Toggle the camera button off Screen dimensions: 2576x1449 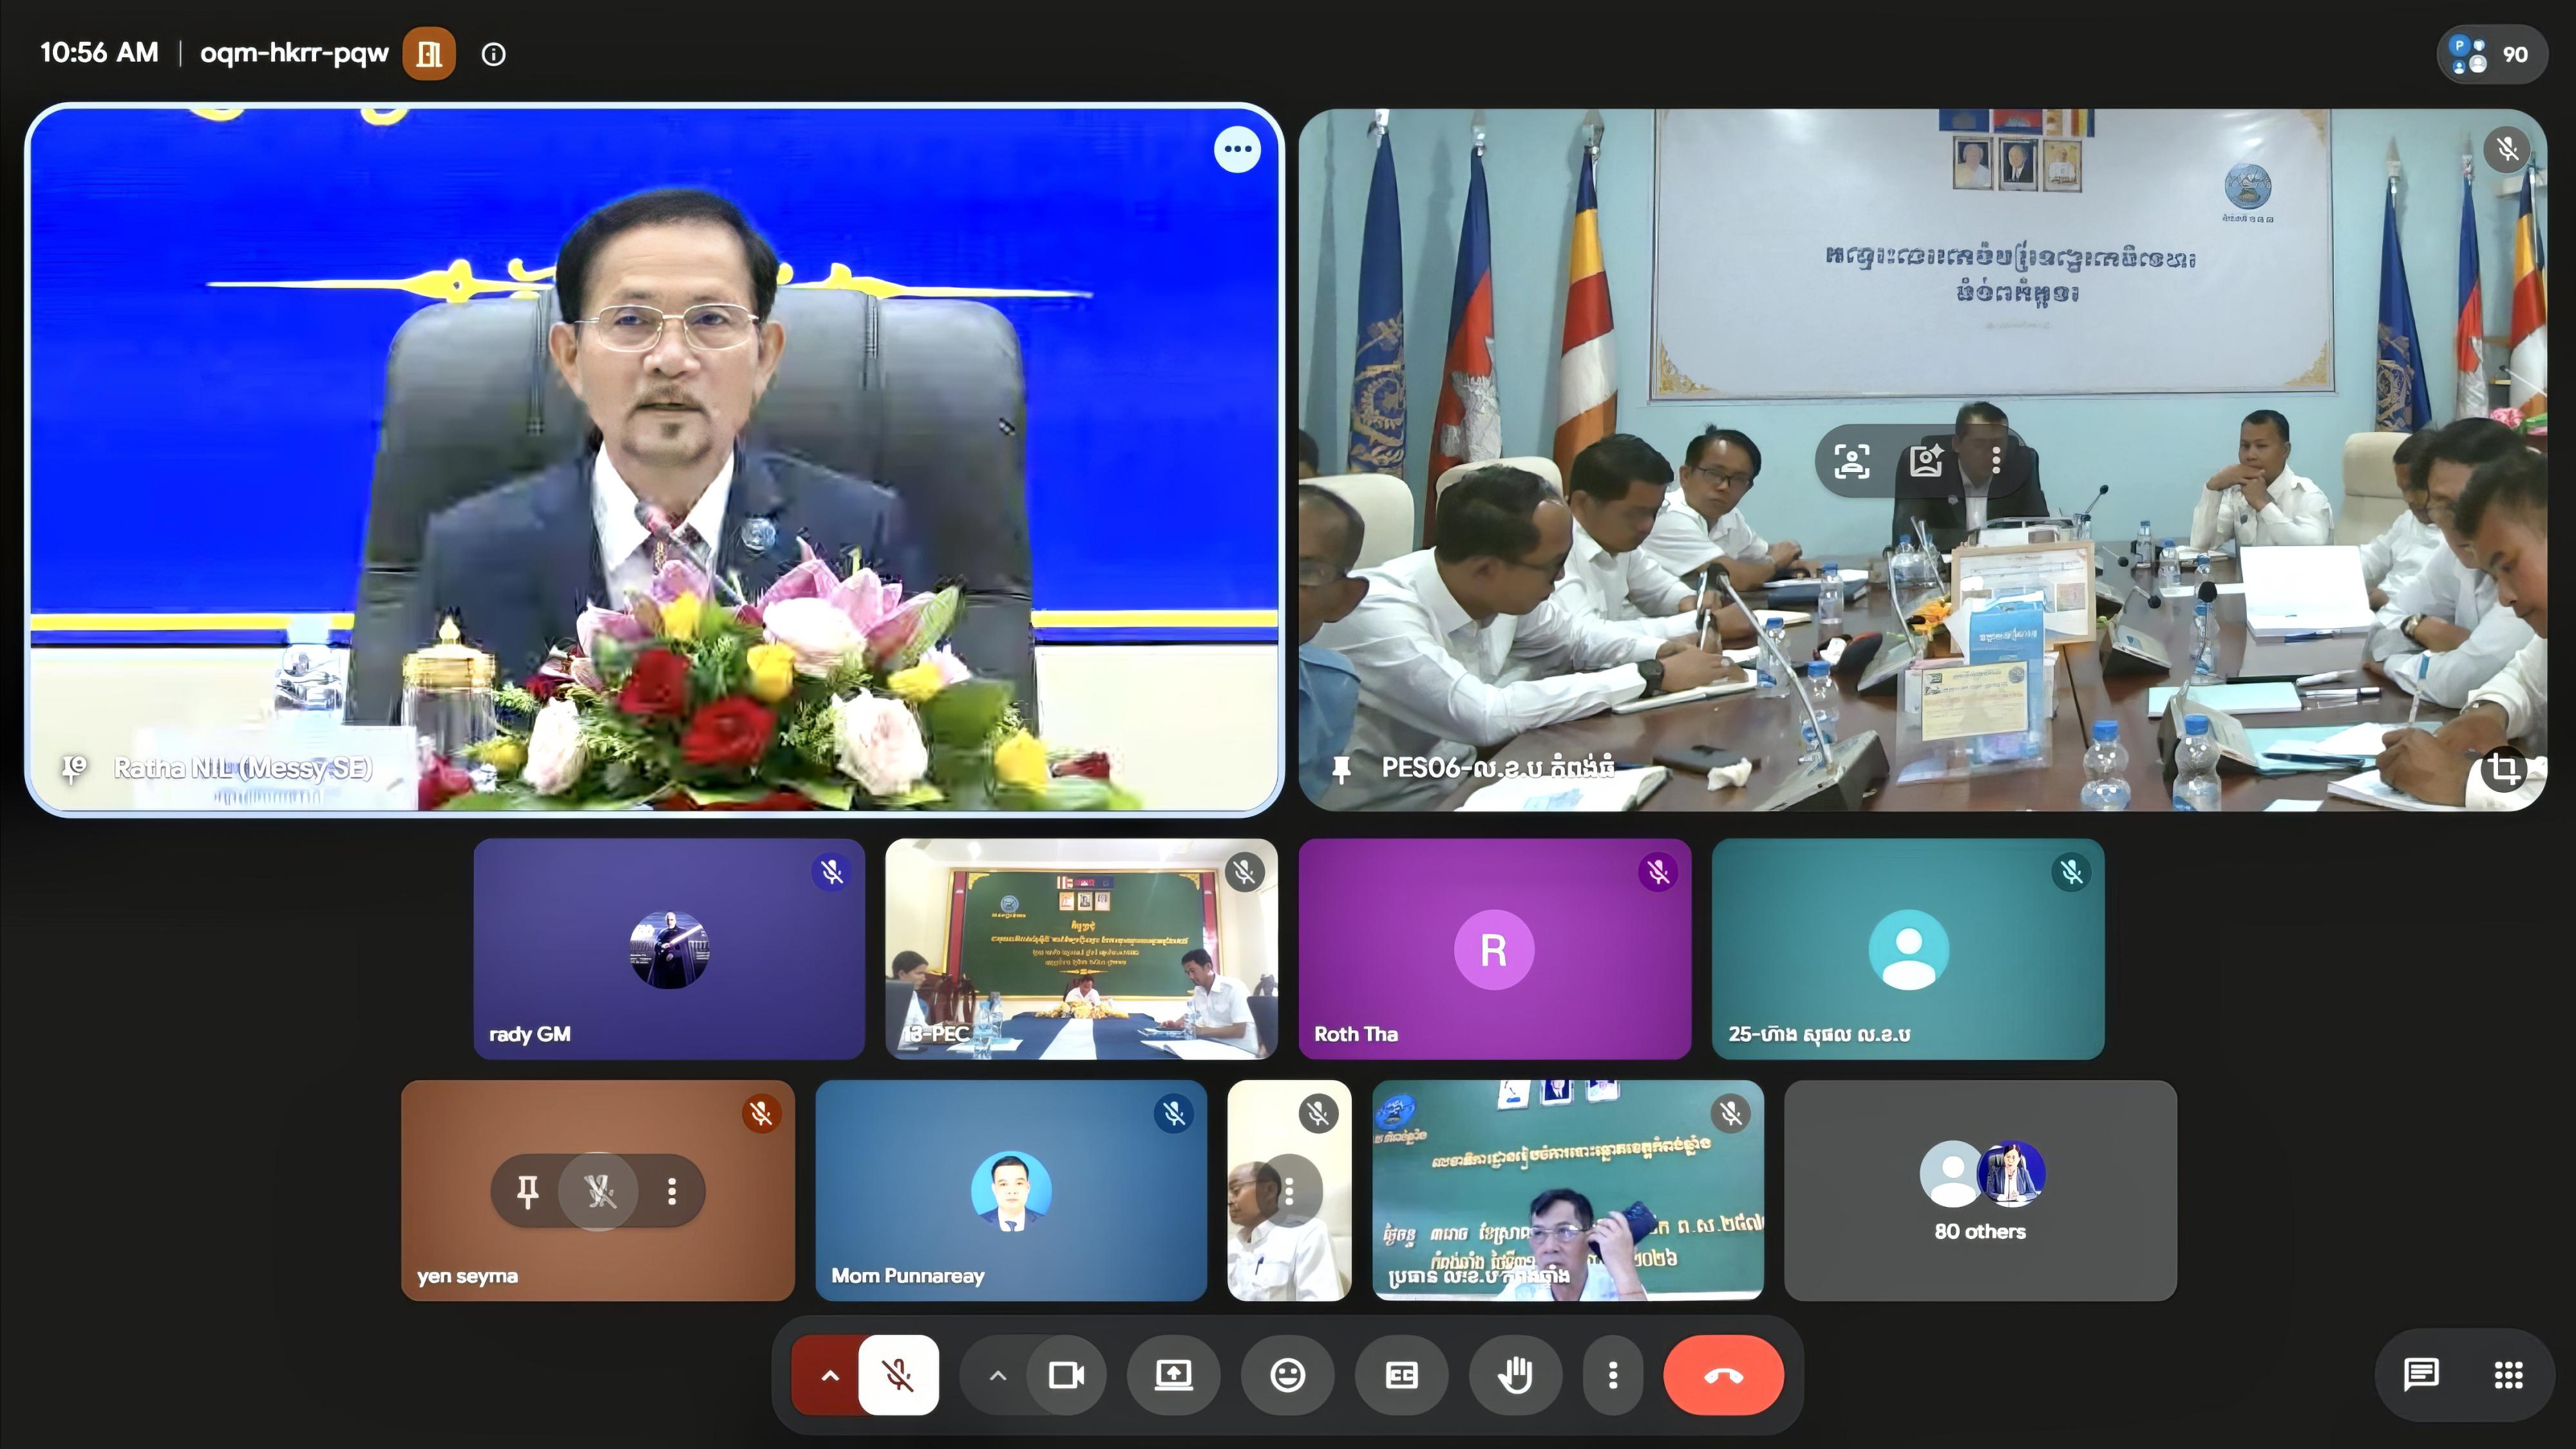(1066, 1375)
